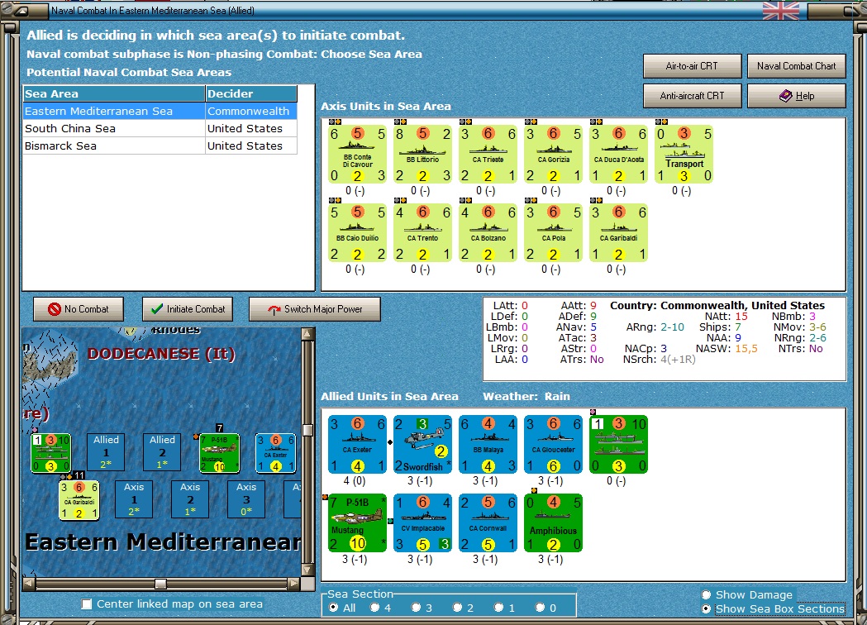Click the Decider column header
Viewport: 867px width, 625px height.
(251, 93)
